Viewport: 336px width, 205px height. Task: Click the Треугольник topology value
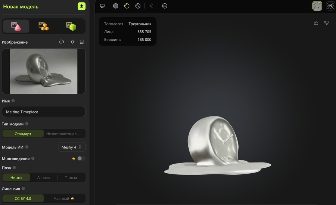pos(140,24)
